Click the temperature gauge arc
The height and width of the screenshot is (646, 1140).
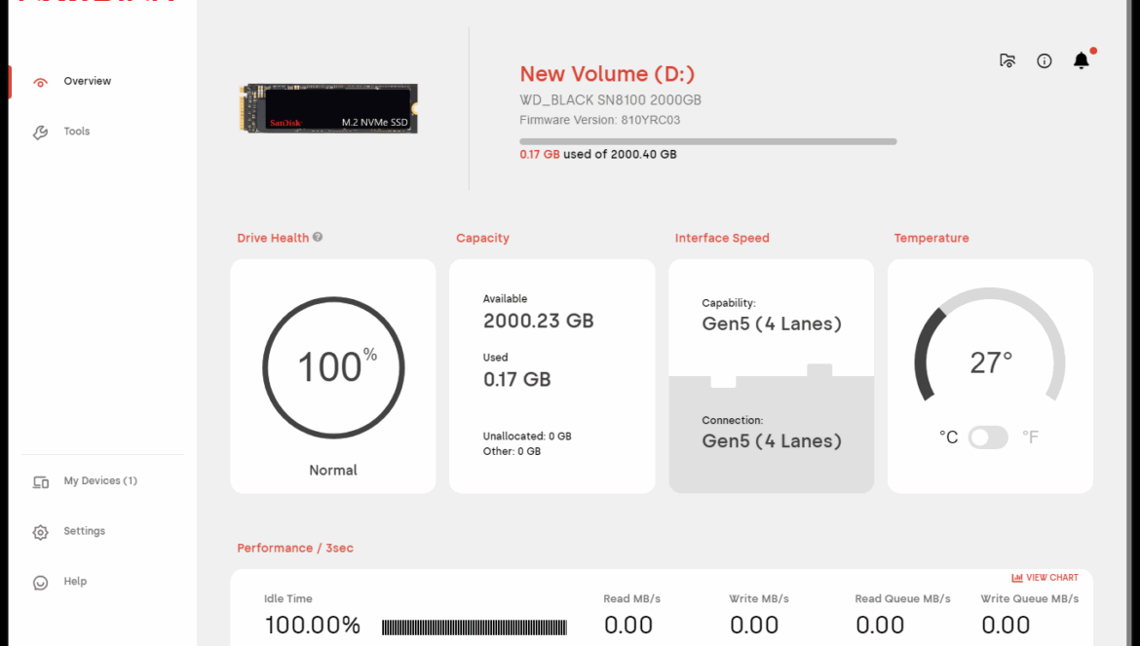click(990, 344)
